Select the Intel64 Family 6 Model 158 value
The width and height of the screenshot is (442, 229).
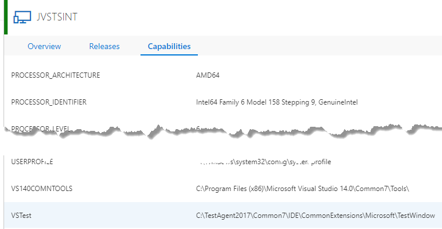coord(277,102)
